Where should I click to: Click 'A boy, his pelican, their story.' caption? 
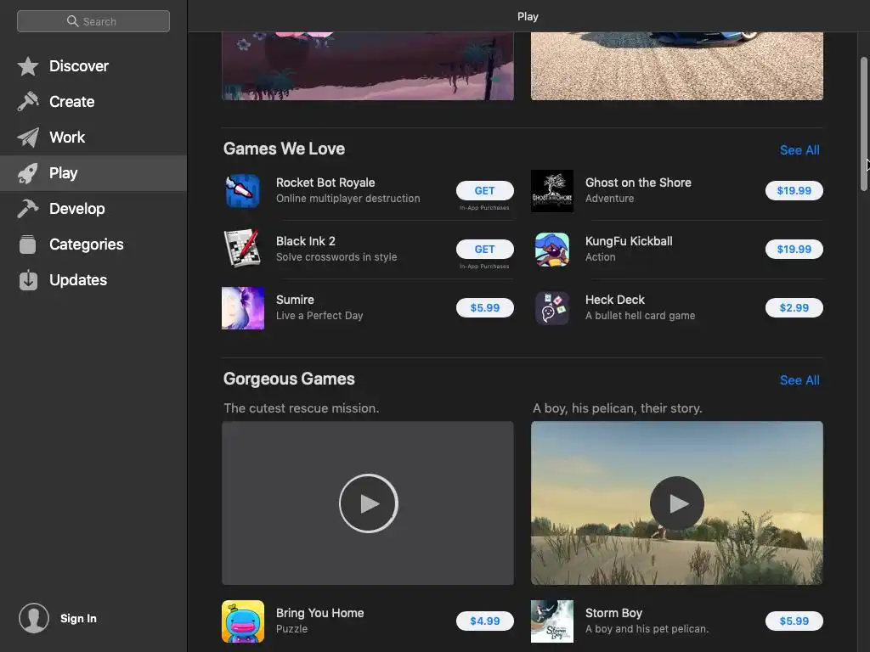pyautogui.click(x=618, y=408)
